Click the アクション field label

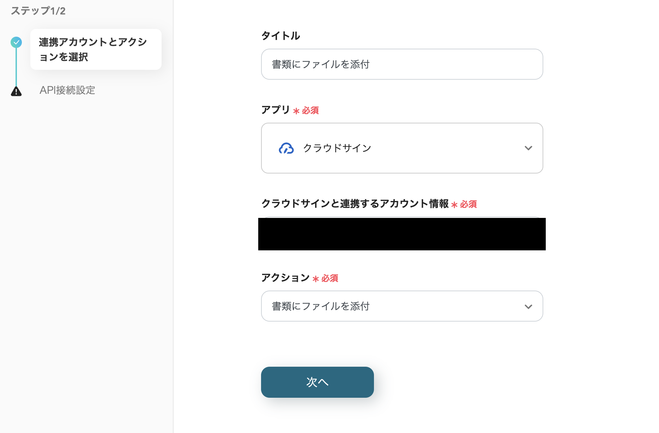click(285, 278)
